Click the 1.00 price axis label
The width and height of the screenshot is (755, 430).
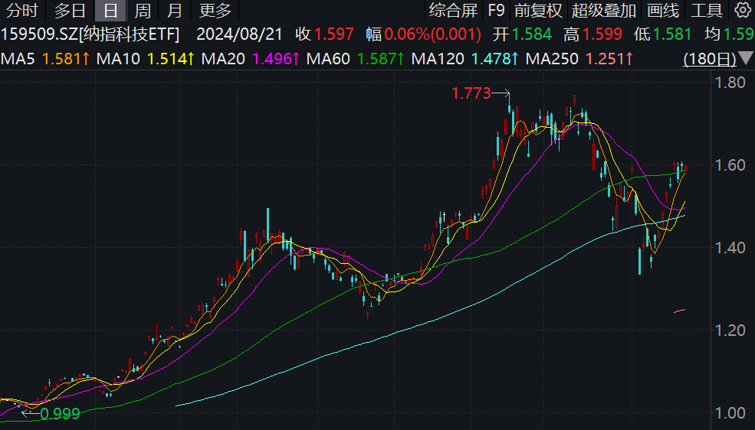pyautogui.click(x=730, y=413)
